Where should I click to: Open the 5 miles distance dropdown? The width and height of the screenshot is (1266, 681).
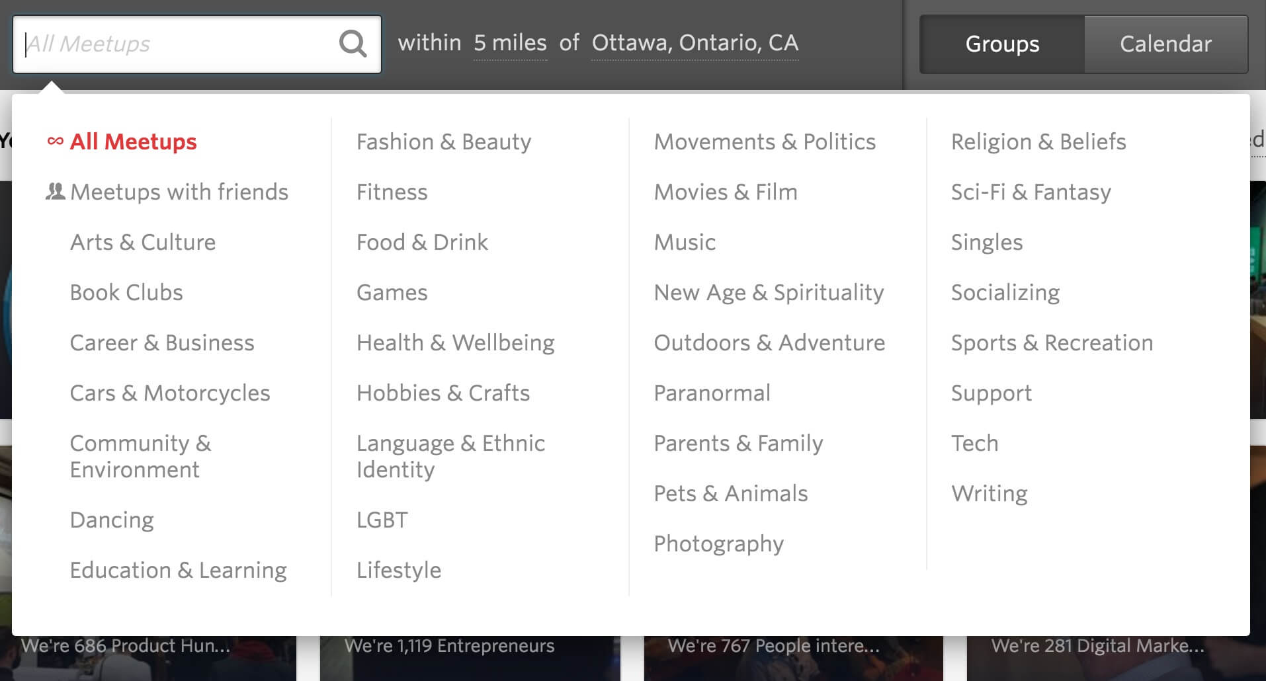510,43
